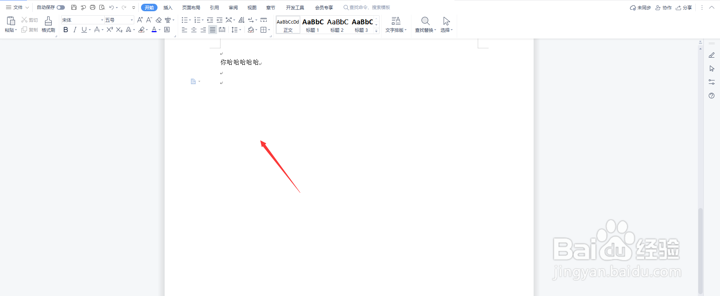Click decrease indent icon

[x=210, y=20]
